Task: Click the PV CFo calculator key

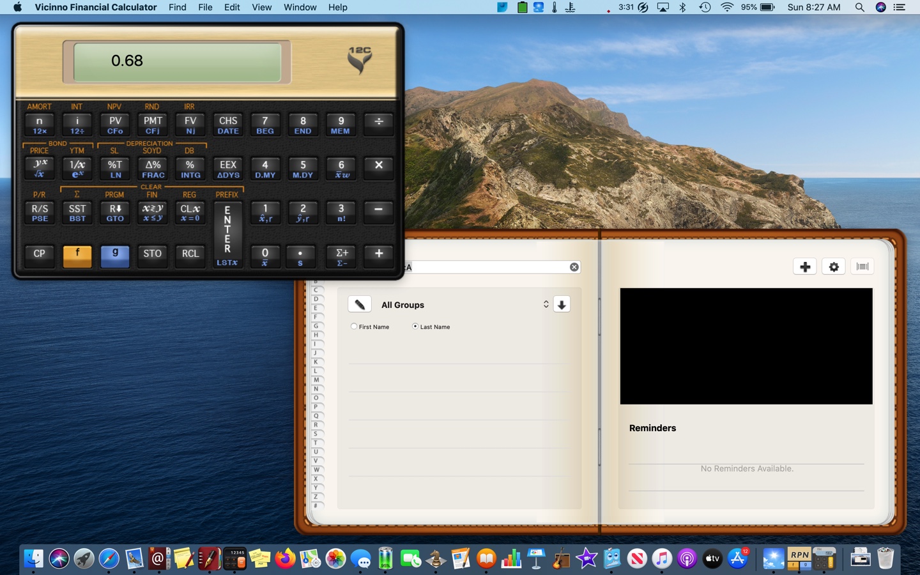Action: [x=115, y=125]
